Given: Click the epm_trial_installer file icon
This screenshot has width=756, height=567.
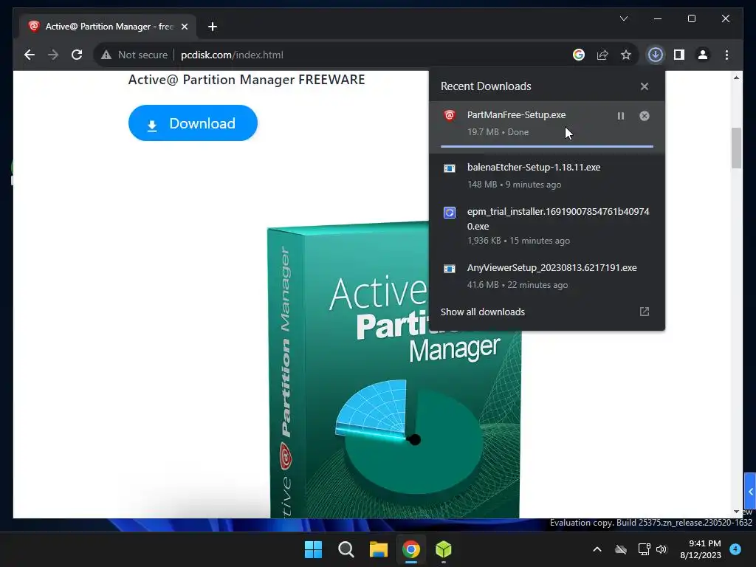Looking at the screenshot, I should coord(450,213).
